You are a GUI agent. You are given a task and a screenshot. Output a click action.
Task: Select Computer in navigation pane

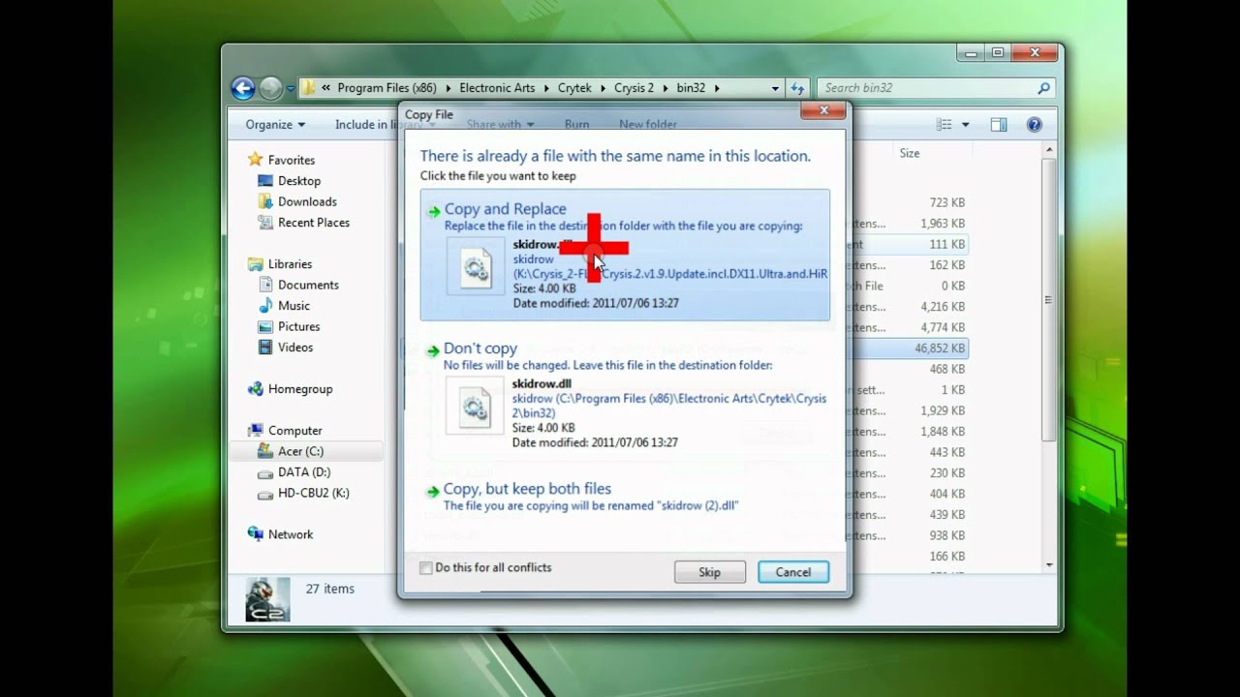[x=294, y=431]
